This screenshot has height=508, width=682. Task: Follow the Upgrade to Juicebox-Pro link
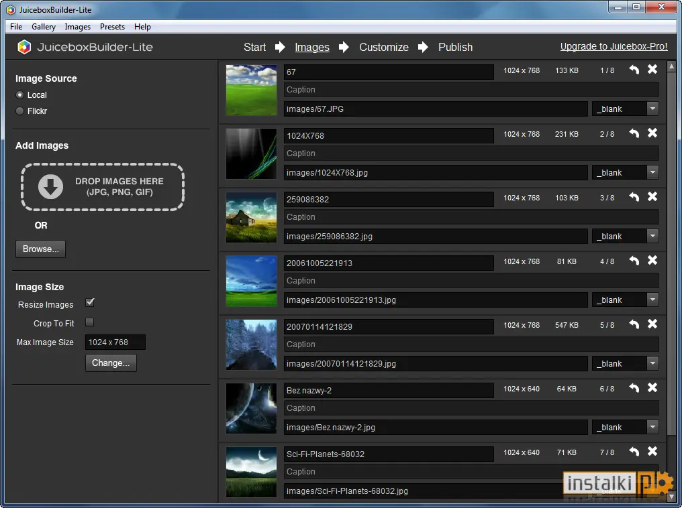pos(614,46)
